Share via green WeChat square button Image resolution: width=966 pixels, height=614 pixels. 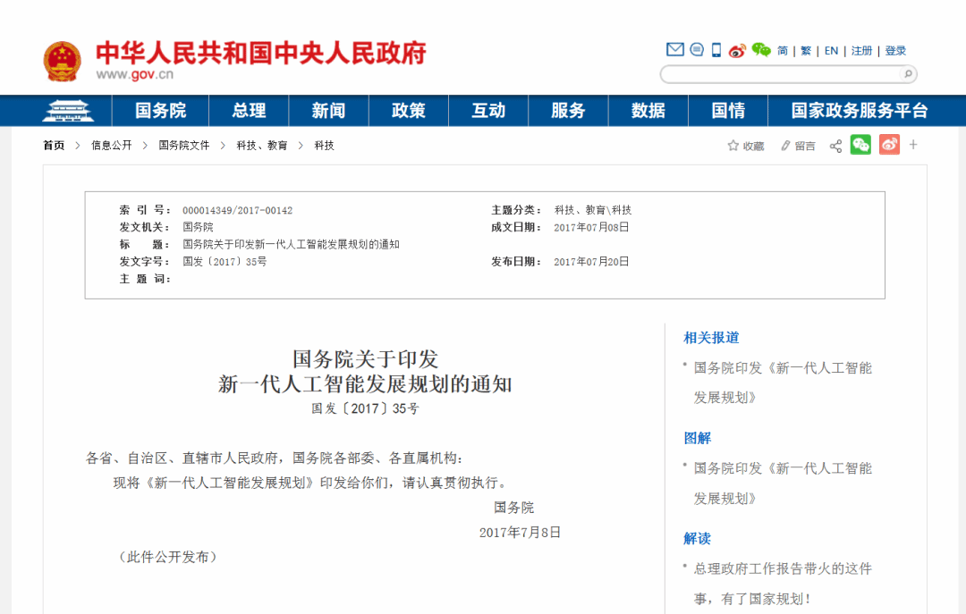click(x=860, y=145)
